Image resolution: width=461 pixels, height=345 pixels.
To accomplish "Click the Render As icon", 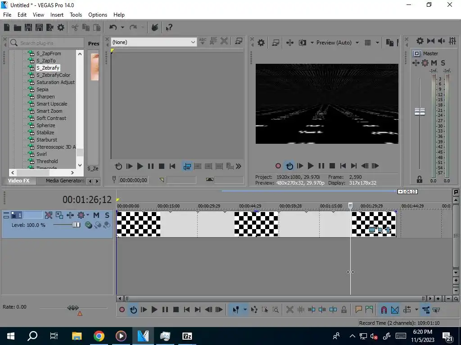I will tap(50, 27).
